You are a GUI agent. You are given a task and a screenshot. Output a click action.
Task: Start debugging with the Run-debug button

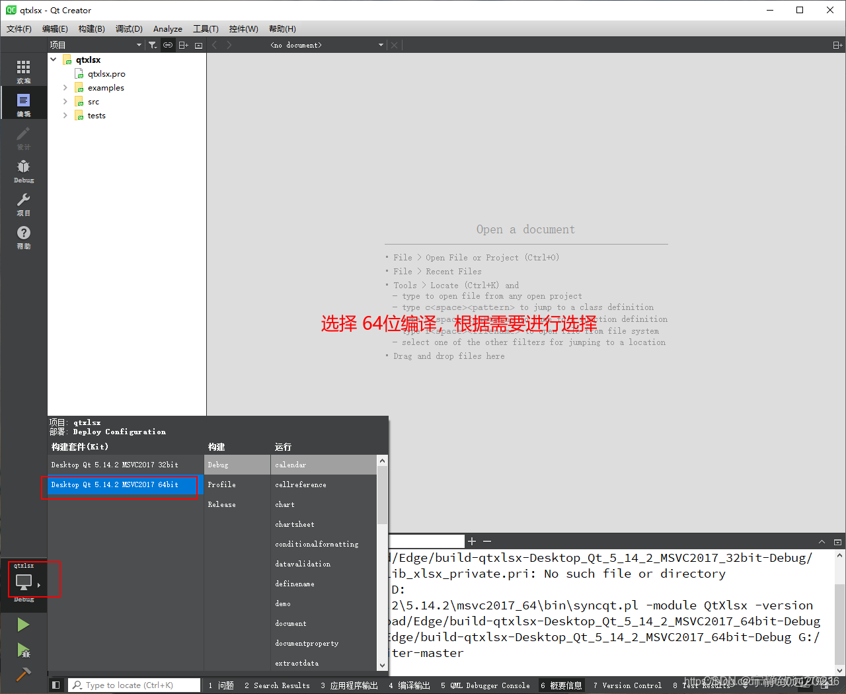[23, 650]
